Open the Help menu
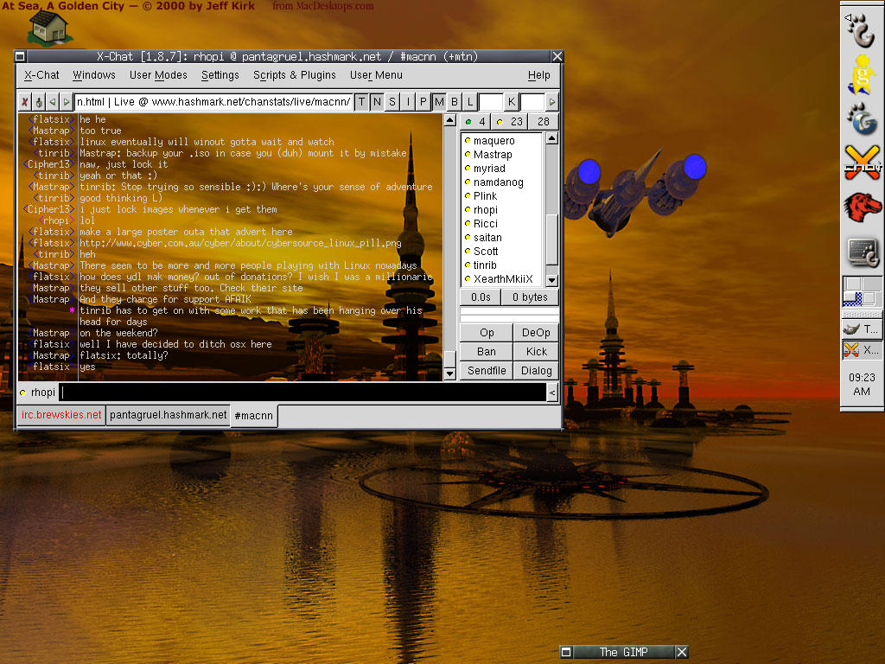Image resolution: width=885 pixels, height=664 pixels. click(x=539, y=75)
